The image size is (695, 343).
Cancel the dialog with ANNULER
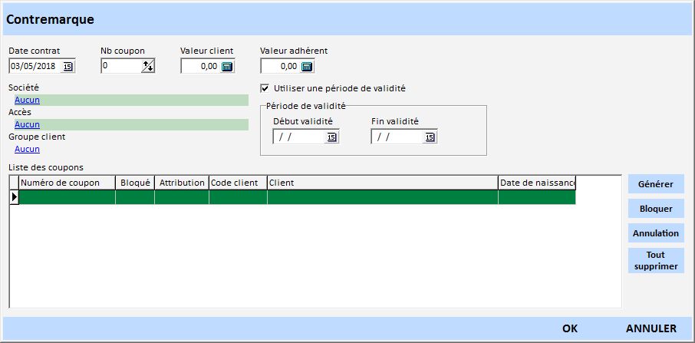[651, 328]
